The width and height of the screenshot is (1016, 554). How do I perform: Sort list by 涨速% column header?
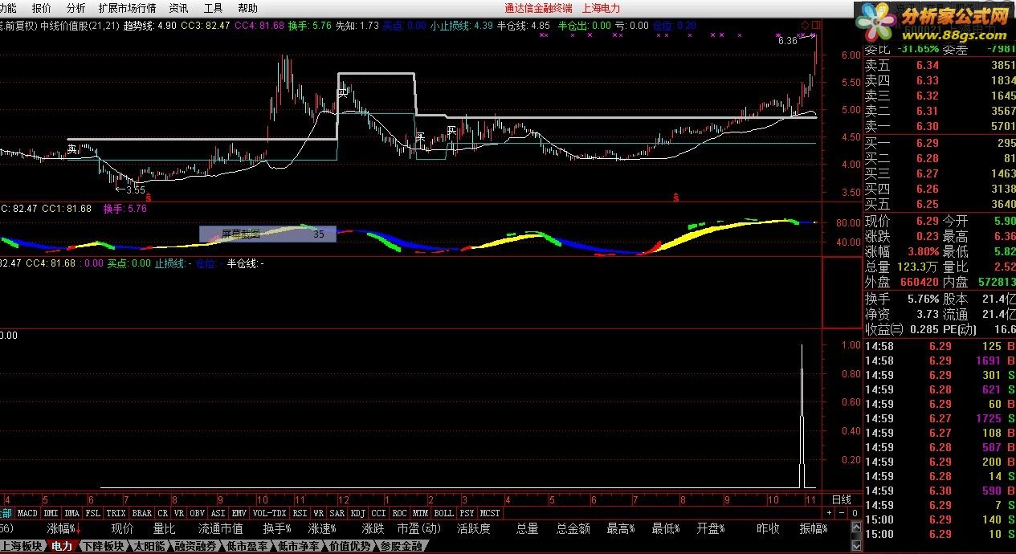click(x=321, y=528)
